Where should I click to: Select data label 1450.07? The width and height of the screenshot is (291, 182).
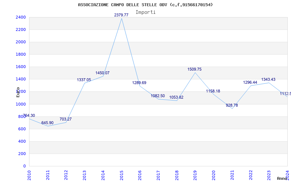point(103,73)
